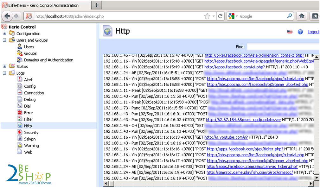
Task: Open the URL history dropdown arrow
Action: (x=214, y=16)
